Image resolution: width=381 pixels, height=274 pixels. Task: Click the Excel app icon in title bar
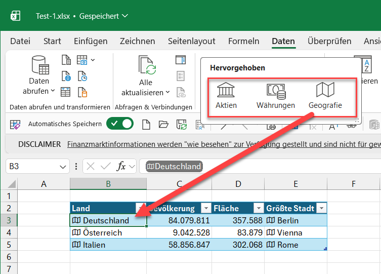click(15, 16)
